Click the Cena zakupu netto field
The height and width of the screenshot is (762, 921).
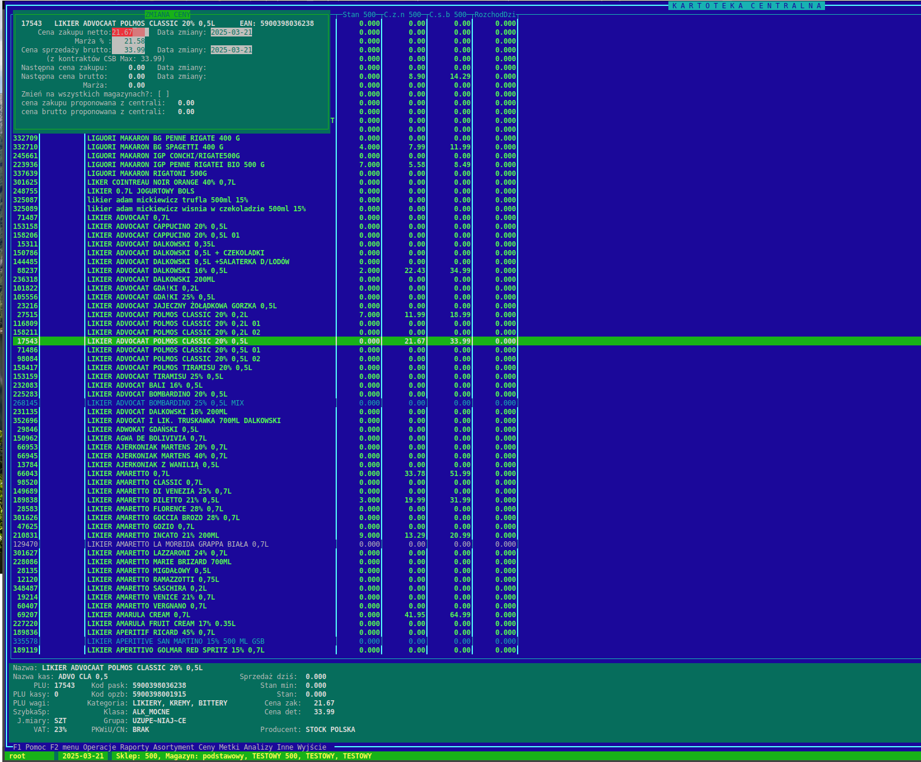click(130, 32)
